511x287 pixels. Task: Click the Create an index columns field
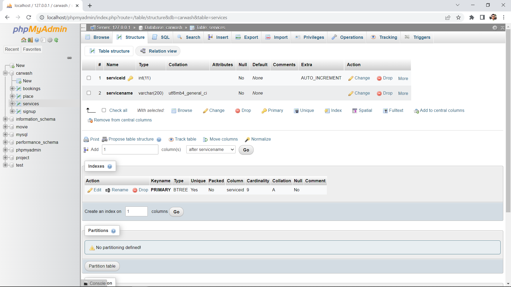pos(136,212)
